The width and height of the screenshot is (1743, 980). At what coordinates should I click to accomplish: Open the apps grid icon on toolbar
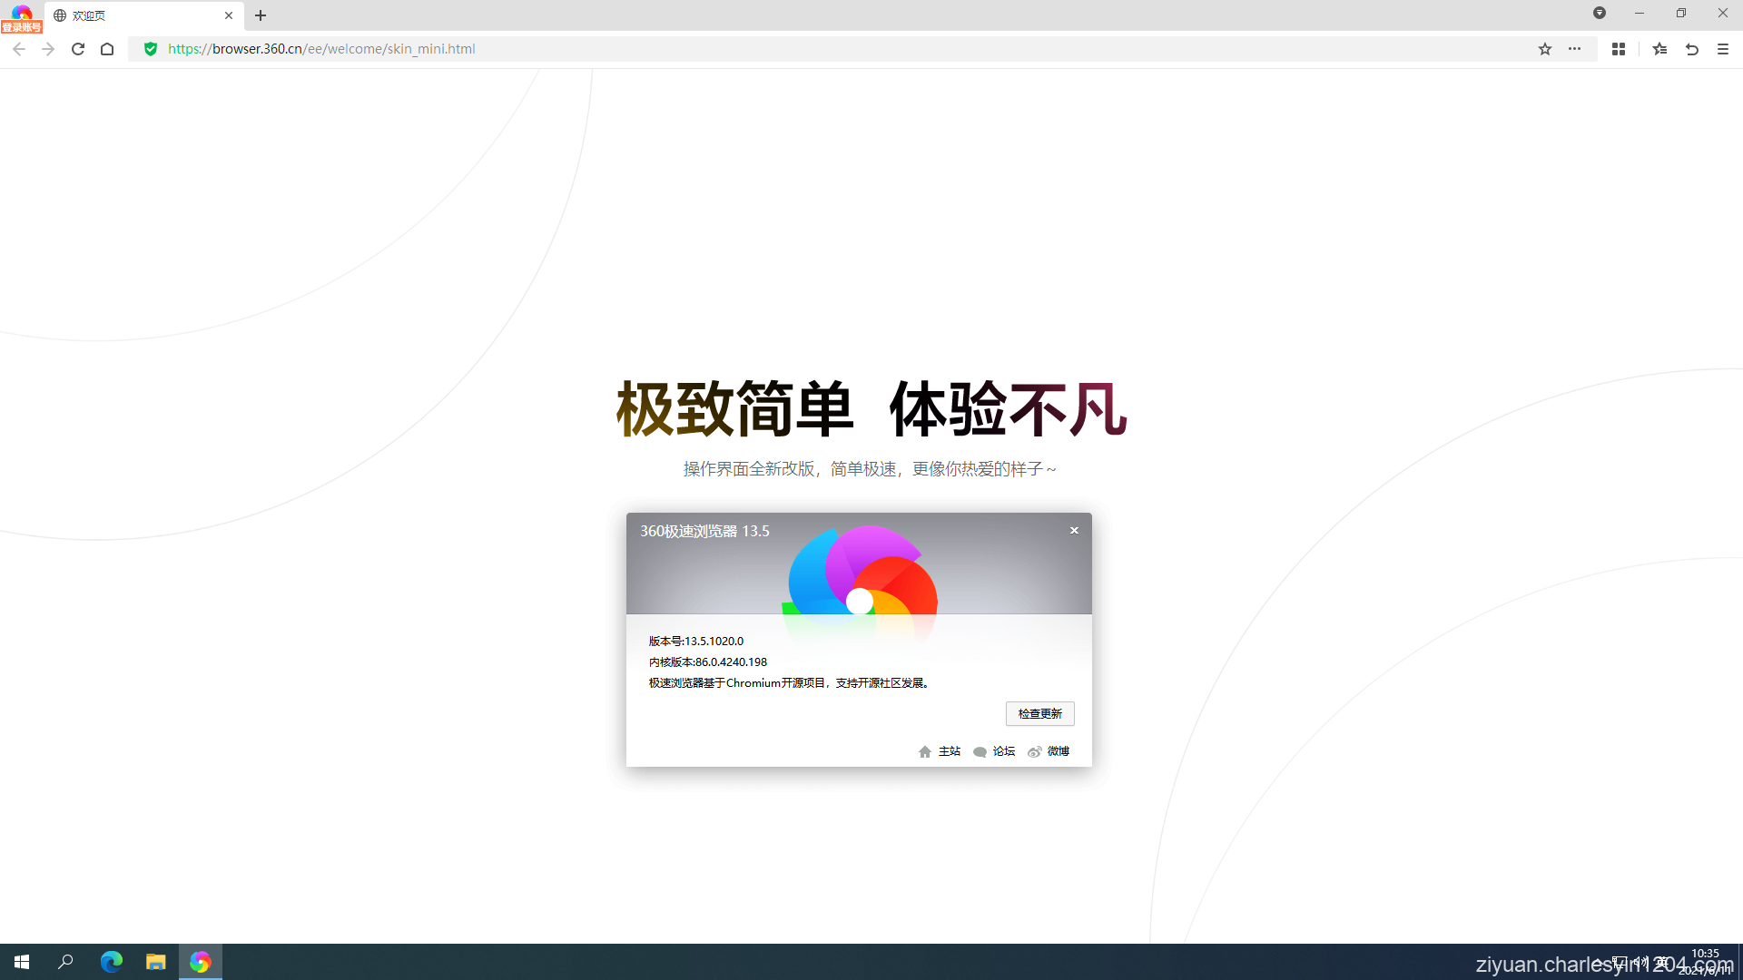(x=1619, y=49)
